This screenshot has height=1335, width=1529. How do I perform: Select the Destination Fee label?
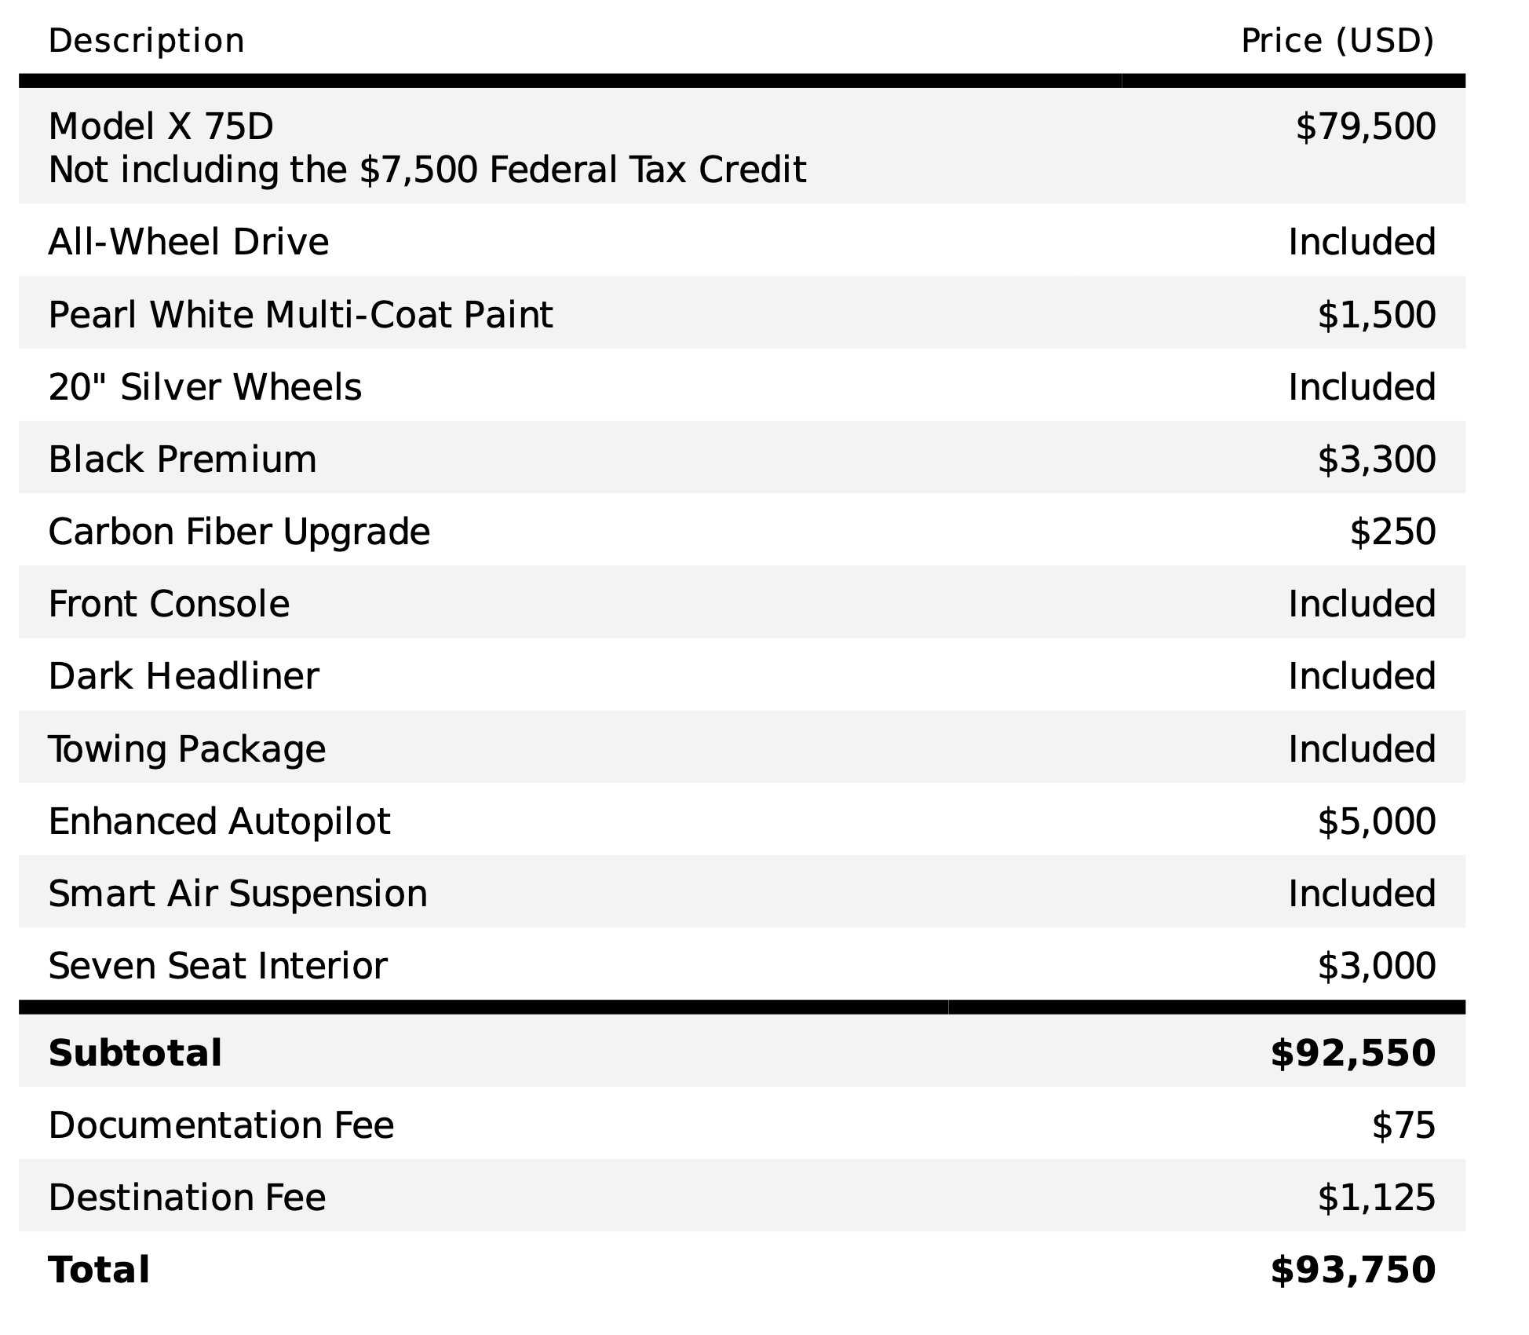tap(187, 1198)
